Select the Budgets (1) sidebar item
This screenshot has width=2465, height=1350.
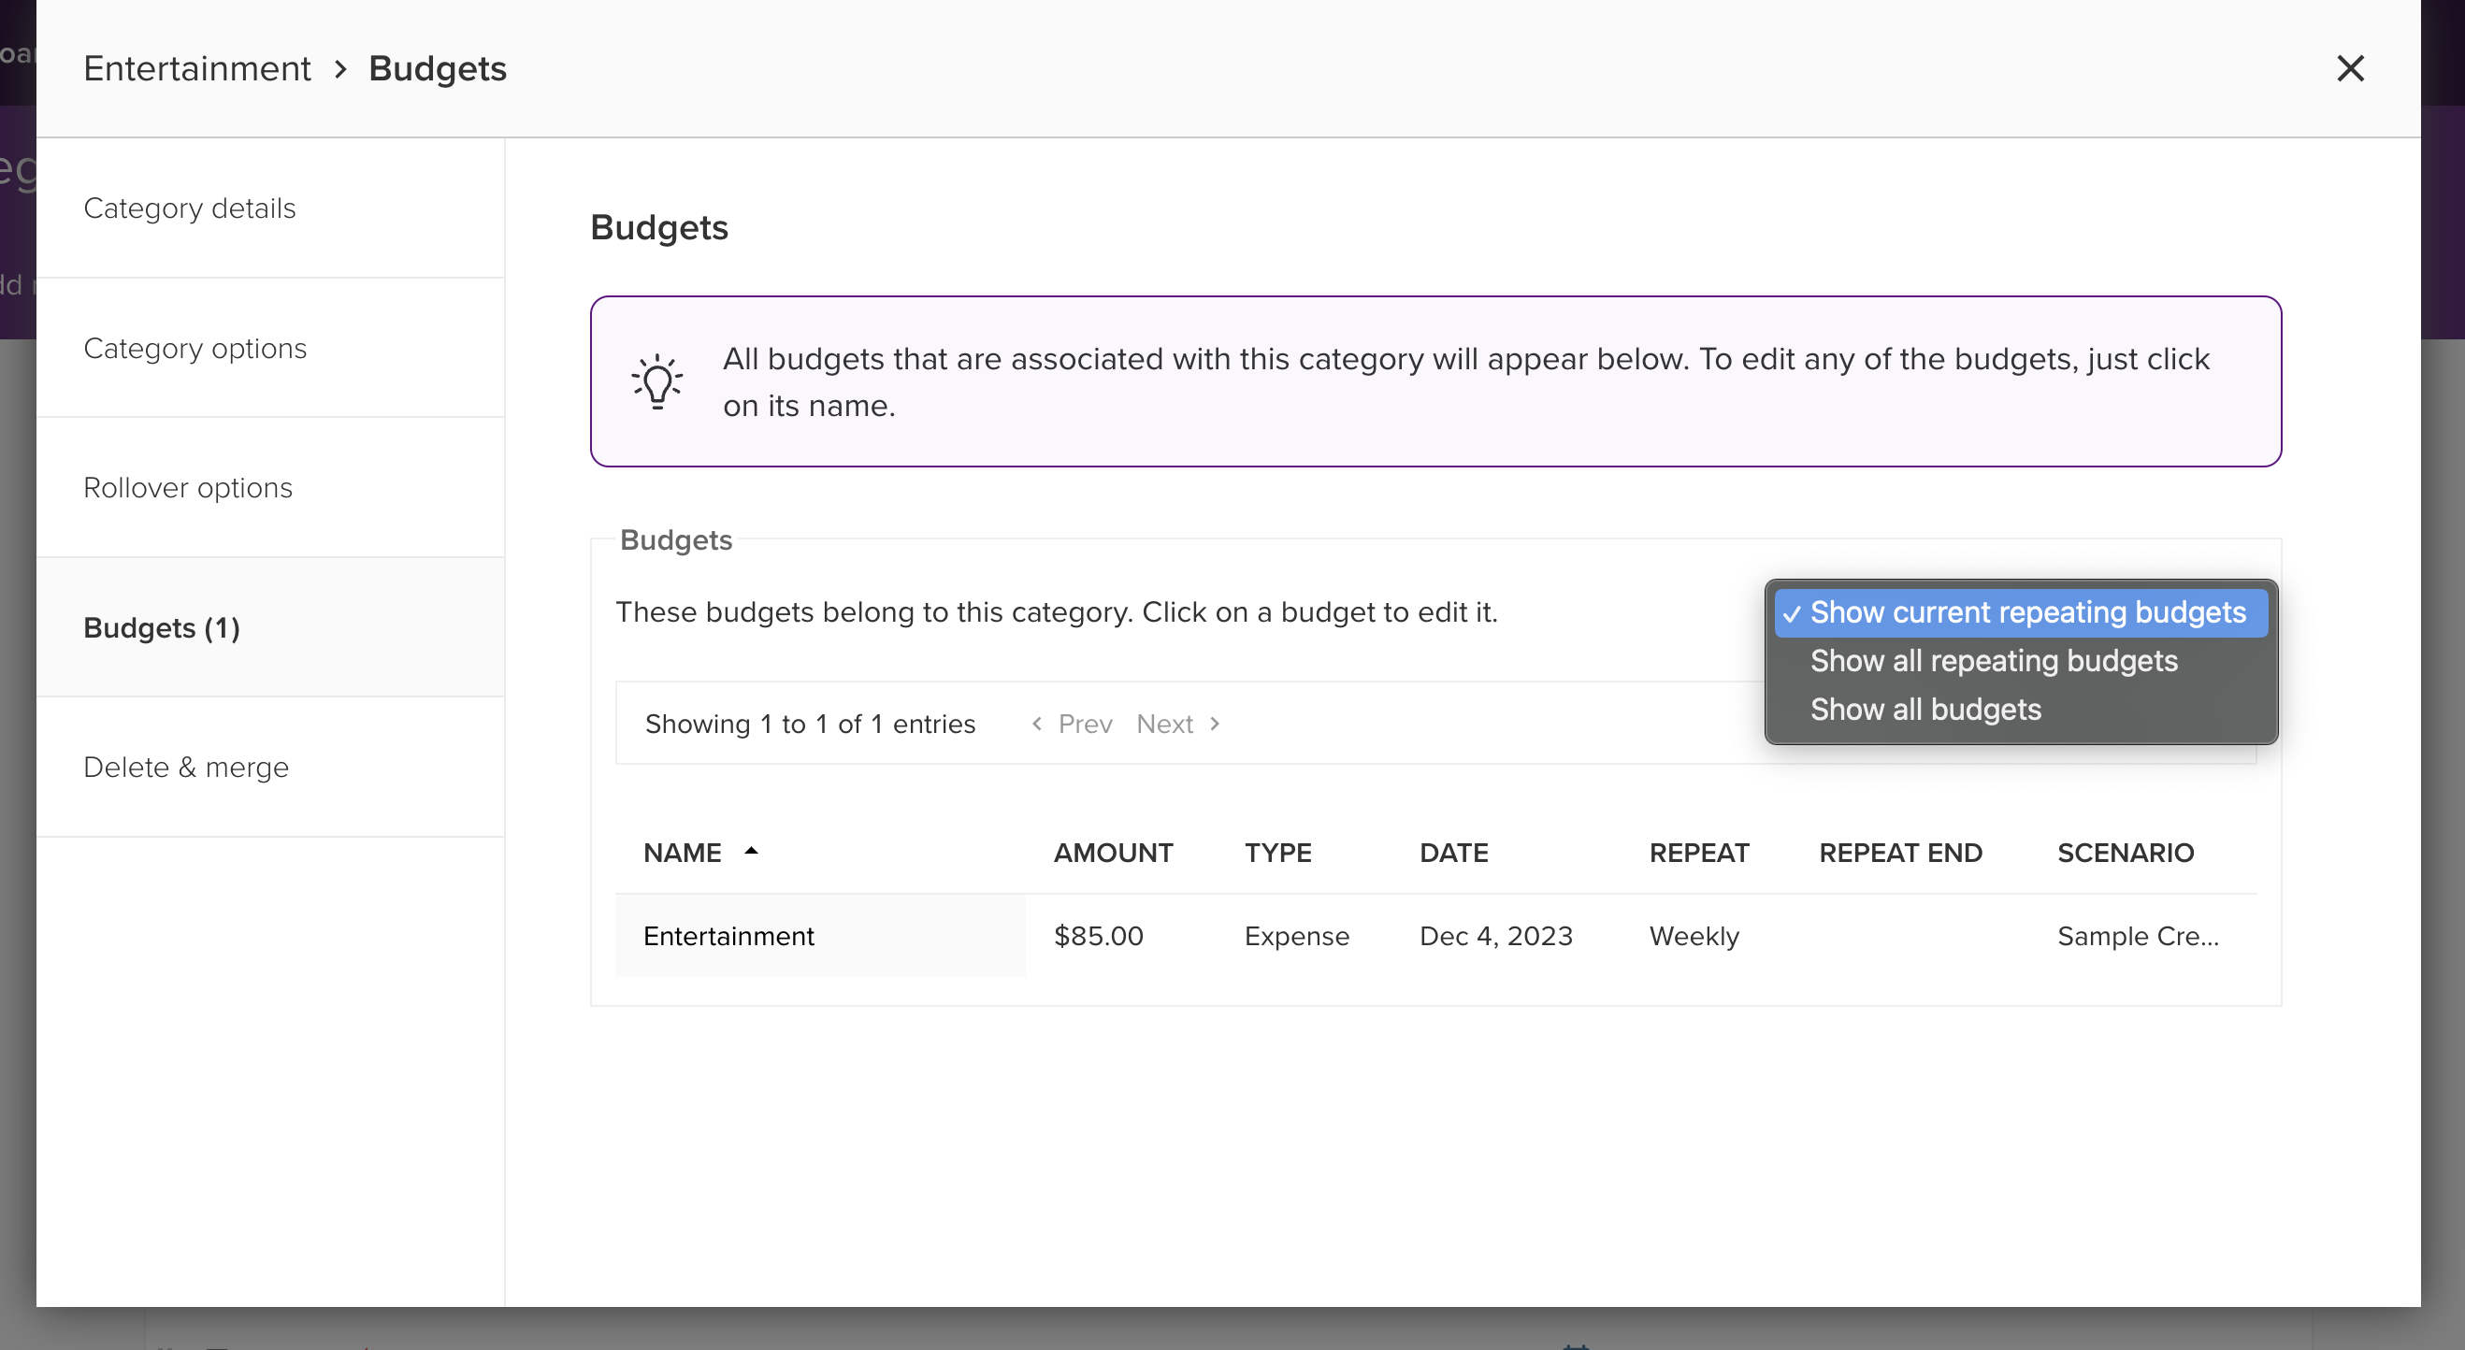[x=162, y=627]
